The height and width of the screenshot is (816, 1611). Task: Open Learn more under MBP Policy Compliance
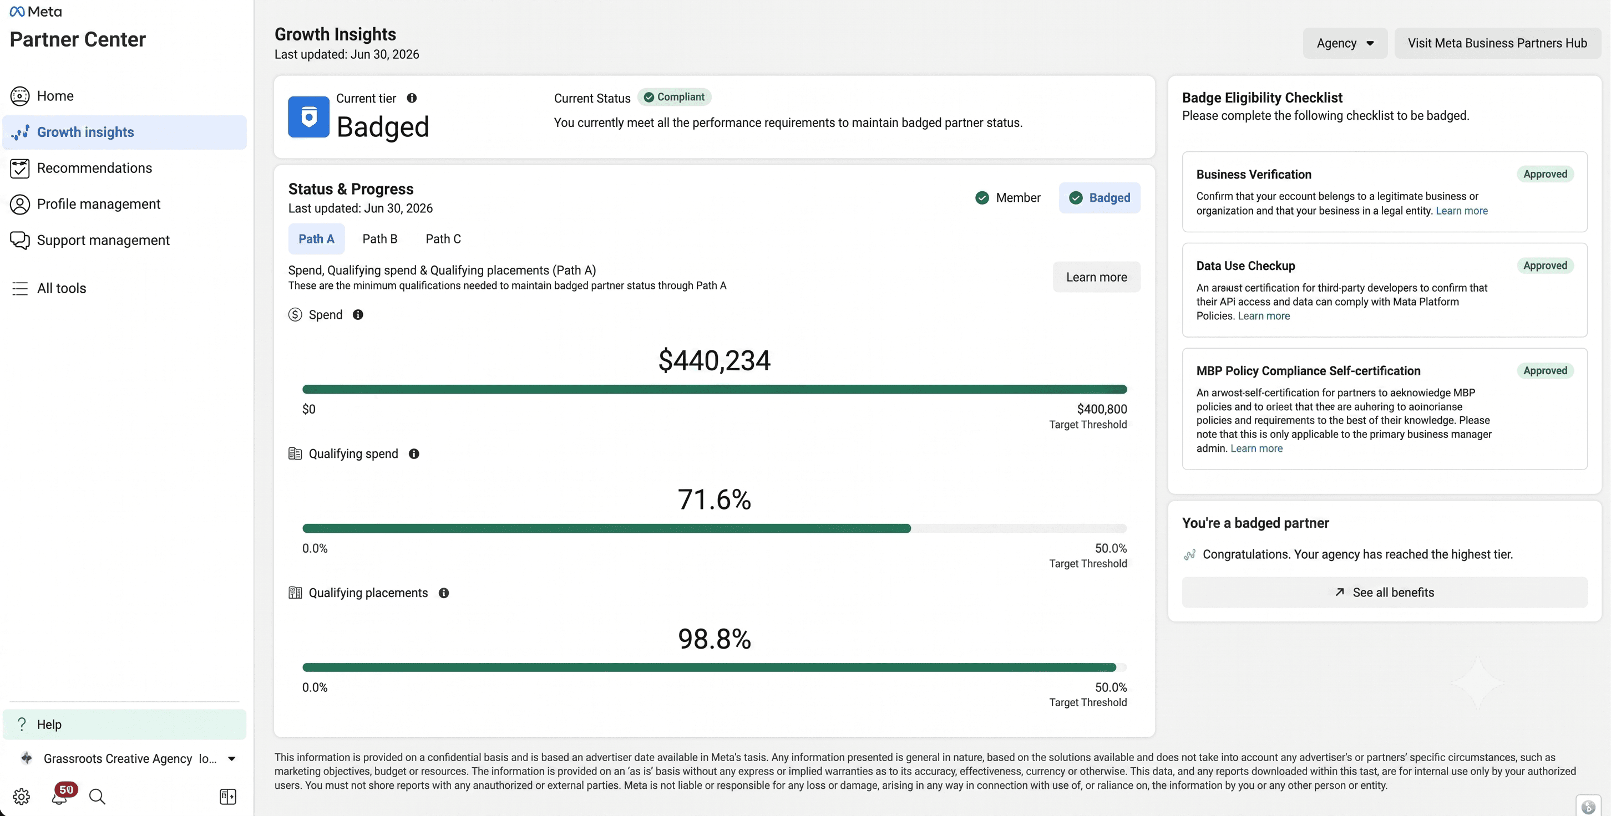coord(1257,448)
